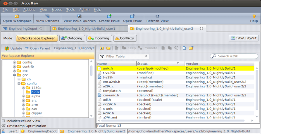Expand the arm folder
Viewport: 307px width, 134px height.
coord(23,105)
